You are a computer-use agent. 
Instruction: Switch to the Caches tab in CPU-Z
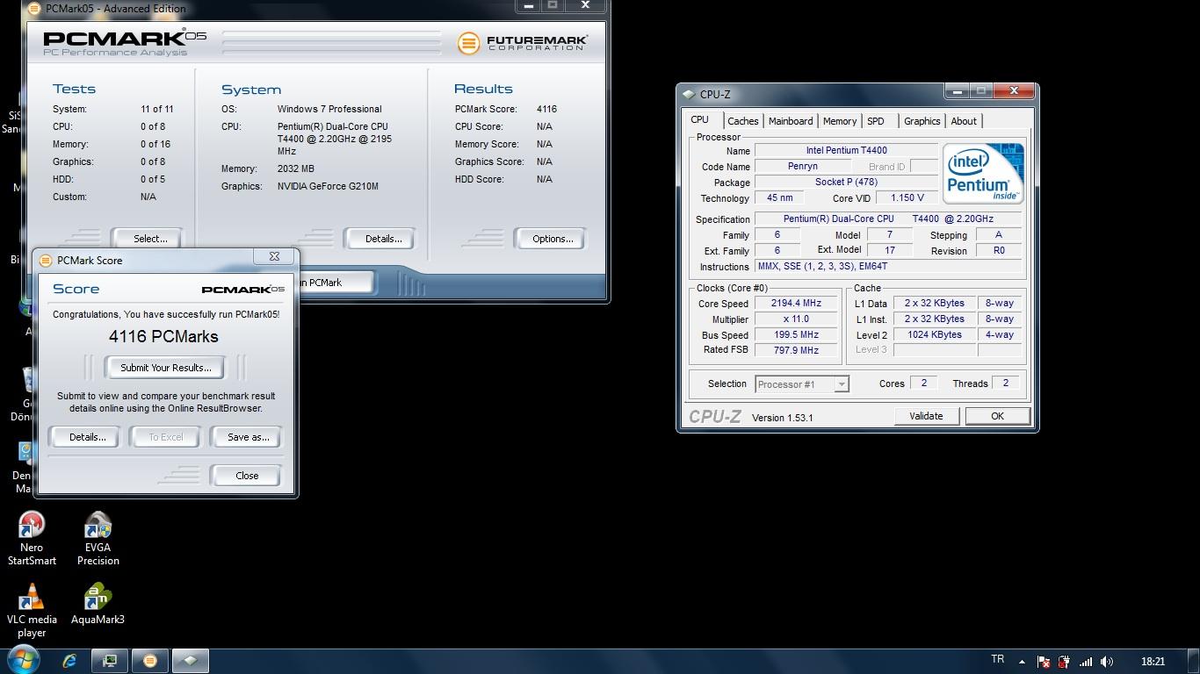click(x=742, y=121)
